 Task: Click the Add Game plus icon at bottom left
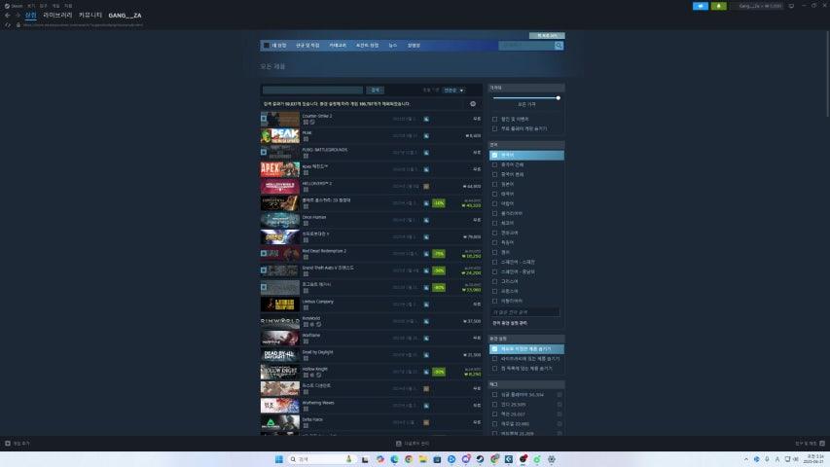[x=8, y=444]
